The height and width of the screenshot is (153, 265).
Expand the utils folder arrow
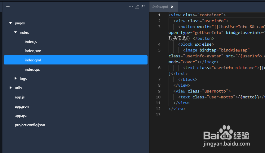[x=11, y=88]
